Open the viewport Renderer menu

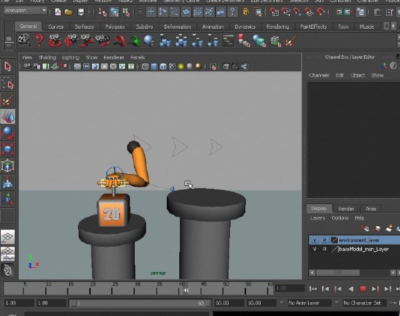tap(113, 57)
